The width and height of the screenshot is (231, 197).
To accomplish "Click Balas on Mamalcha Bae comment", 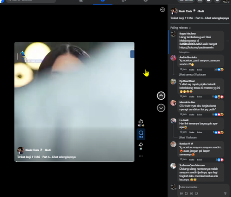I will point(200,114).
